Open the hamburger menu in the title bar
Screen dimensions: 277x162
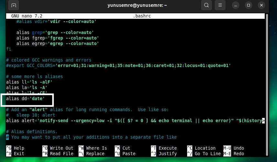(x=220, y=6)
